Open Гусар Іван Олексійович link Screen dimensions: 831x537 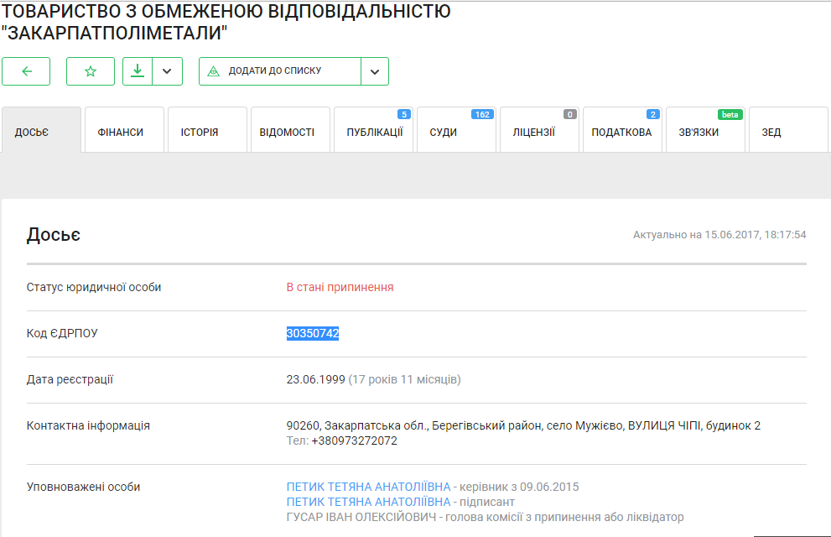coord(361,517)
